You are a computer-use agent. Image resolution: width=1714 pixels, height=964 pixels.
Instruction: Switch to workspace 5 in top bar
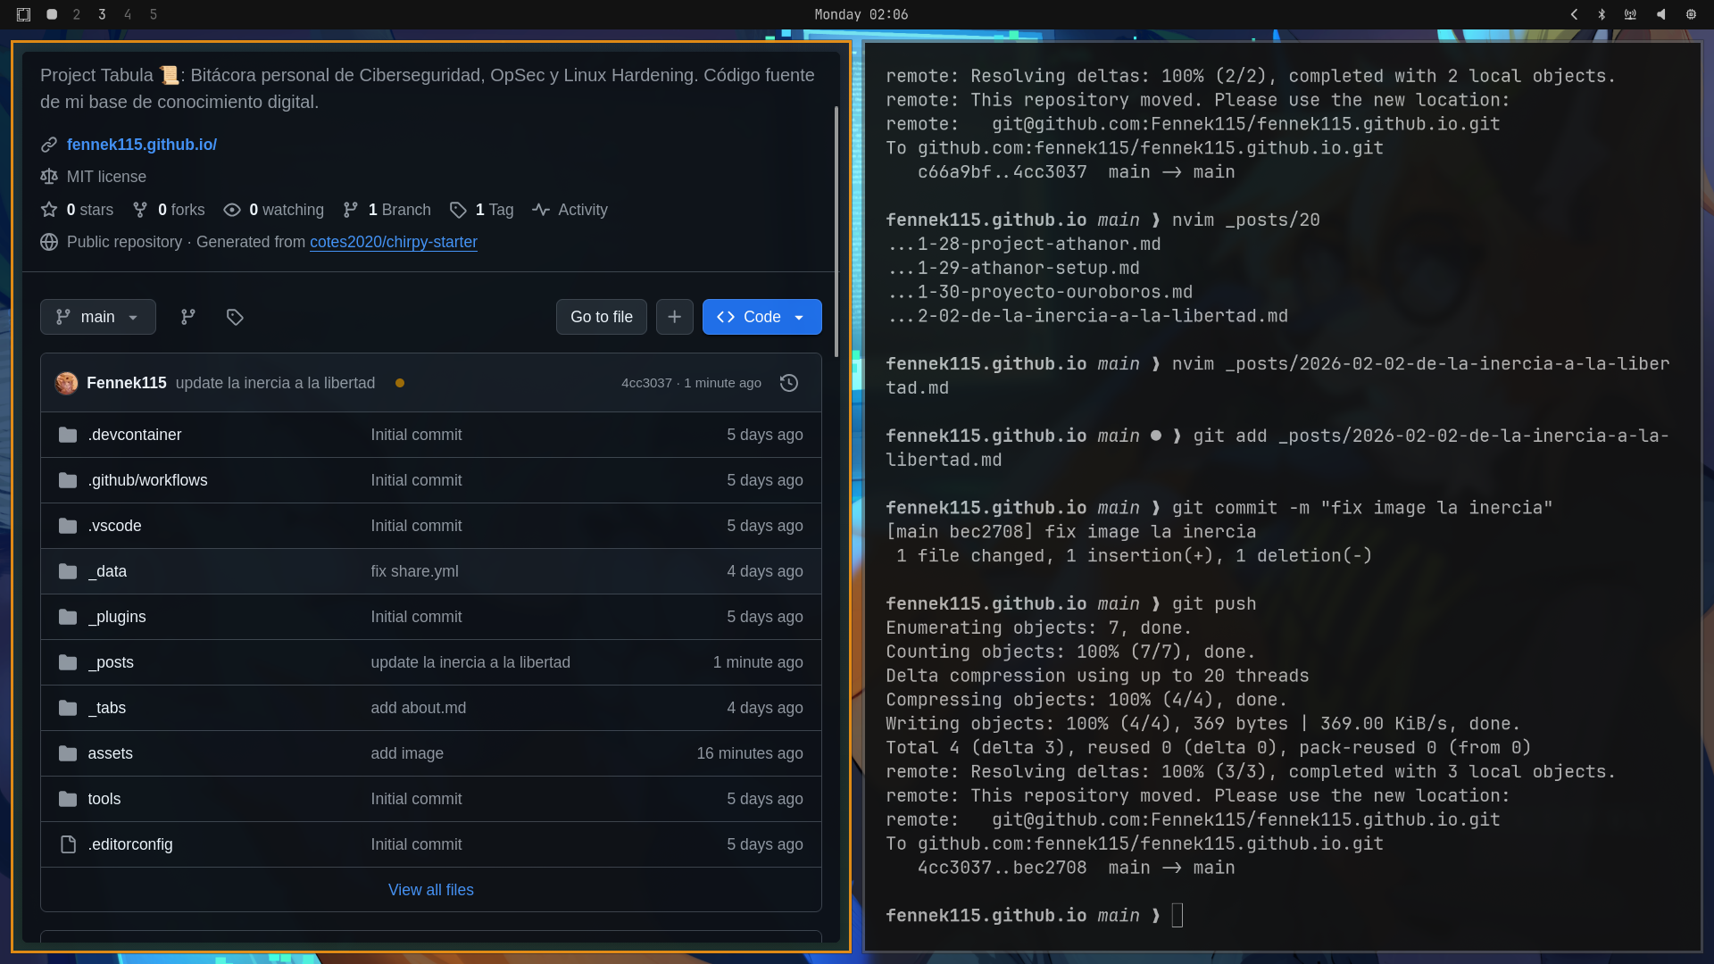tap(154, 14)
